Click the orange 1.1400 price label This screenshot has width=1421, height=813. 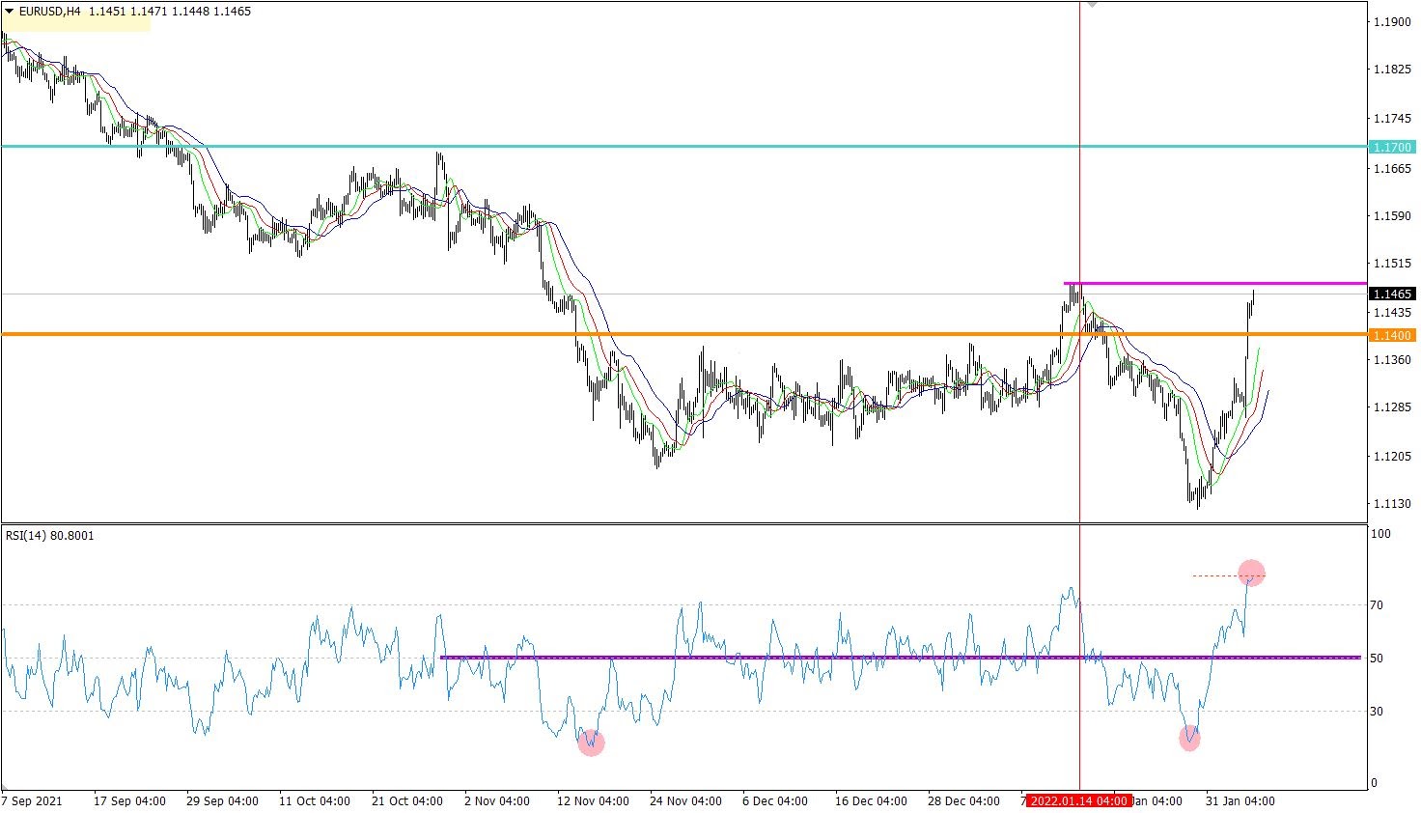1391,335
